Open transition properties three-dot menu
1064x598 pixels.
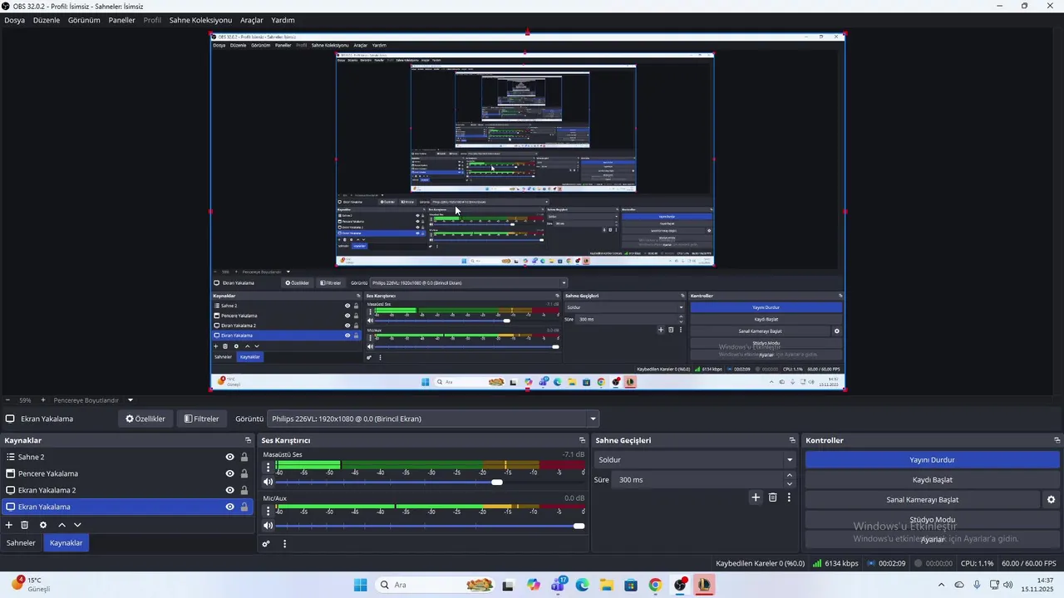789,498
